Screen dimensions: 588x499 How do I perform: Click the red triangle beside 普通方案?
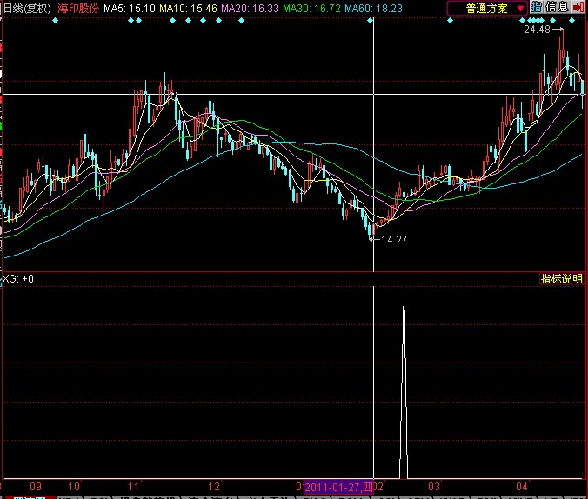(x=521, y=9)
